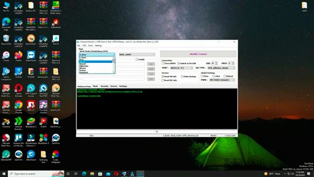Open the Recycle Bin icon
The width and height of the screenshot is (314, 177).
coord(6,40)
